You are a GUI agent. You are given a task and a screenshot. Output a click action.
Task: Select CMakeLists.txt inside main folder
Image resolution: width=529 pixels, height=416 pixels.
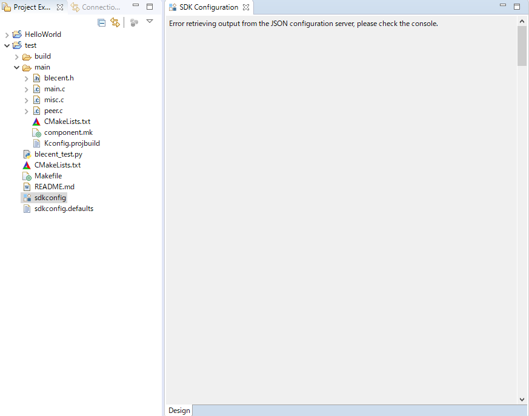click(x=67, y=122)
